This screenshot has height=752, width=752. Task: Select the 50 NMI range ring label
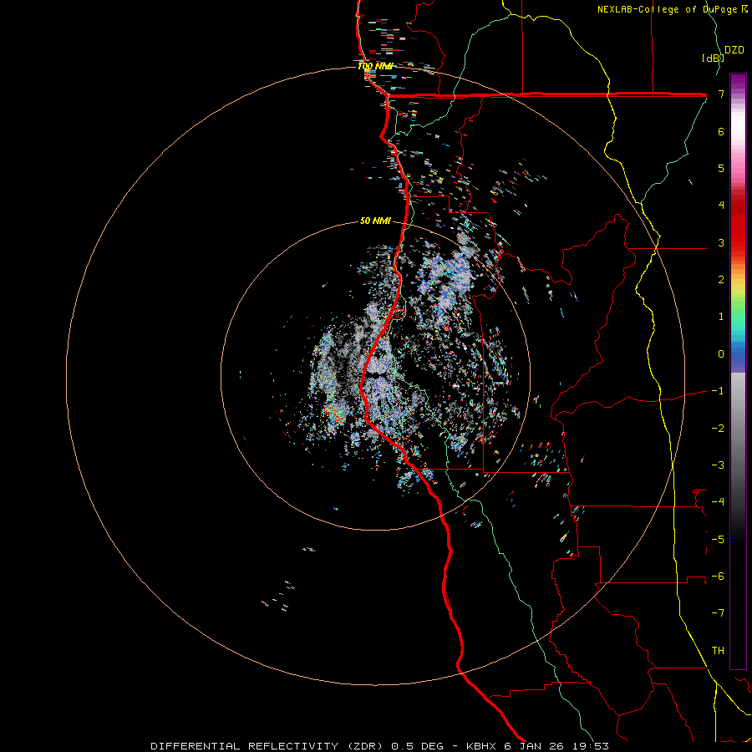375,221
